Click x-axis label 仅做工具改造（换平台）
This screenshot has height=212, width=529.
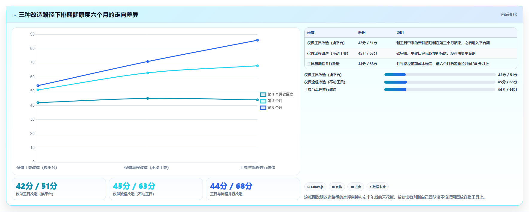point(37,168)
